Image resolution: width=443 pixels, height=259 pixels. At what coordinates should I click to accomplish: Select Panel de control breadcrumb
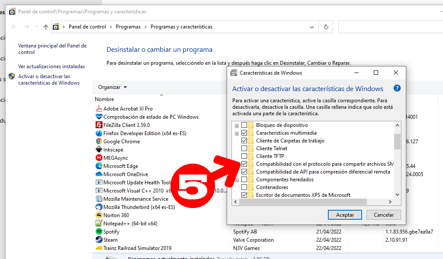(x=87, y=27)
